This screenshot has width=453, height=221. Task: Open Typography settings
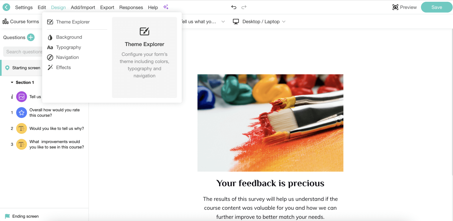[x=68, y=47]
